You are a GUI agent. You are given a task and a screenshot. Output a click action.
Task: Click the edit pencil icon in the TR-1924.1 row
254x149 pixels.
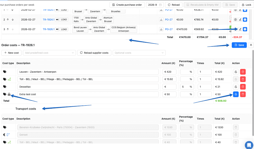point(240,20)
